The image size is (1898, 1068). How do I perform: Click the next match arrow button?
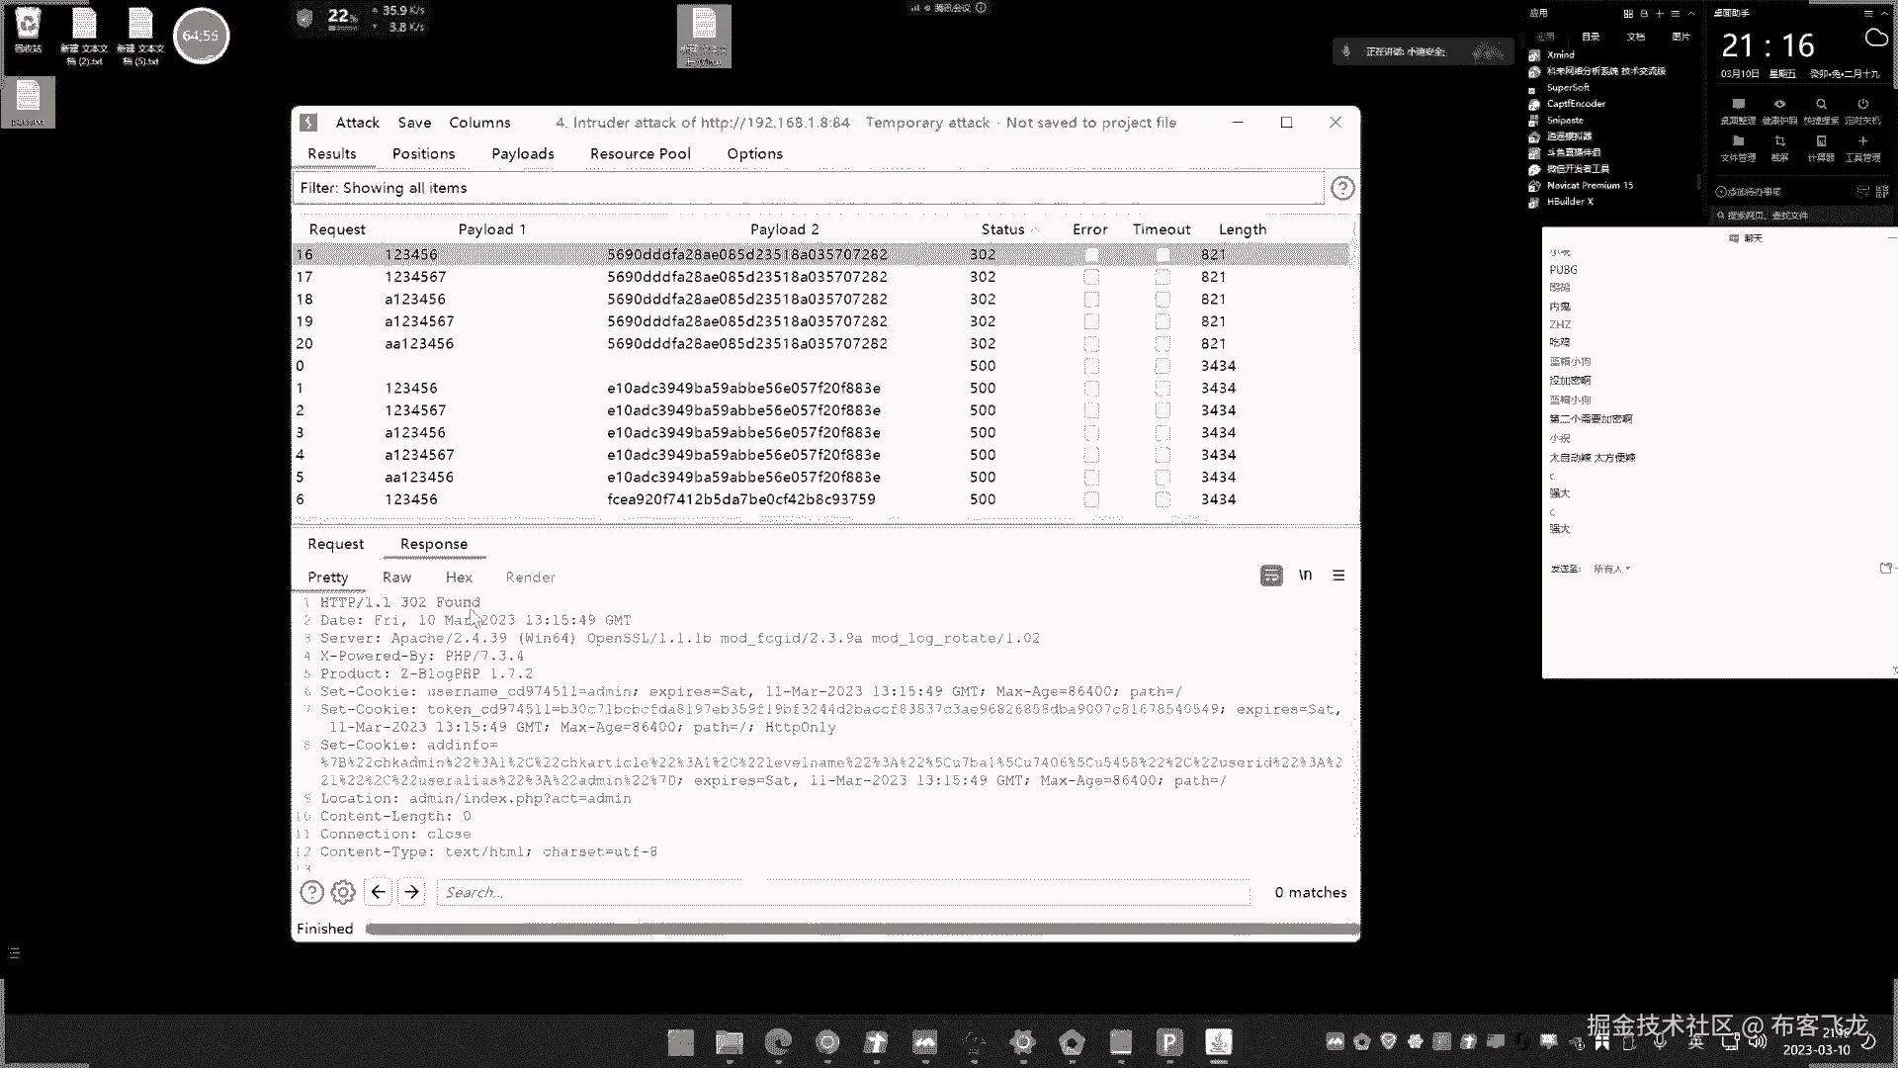point(411,892)
